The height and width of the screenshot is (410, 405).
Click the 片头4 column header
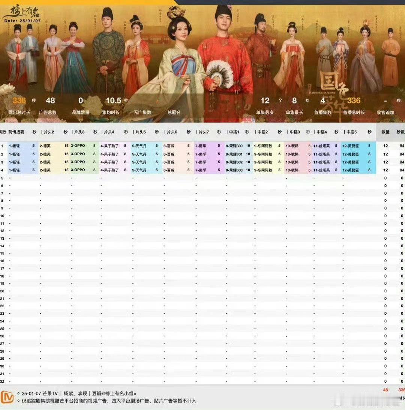[x=109, y=132]
